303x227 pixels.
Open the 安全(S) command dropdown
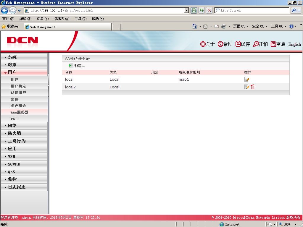click(x=260, y=26)
